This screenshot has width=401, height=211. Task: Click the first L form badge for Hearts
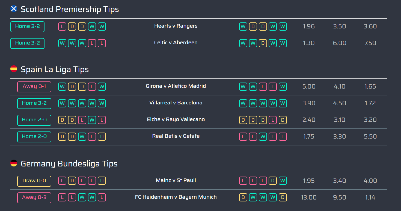pos(62,27)
